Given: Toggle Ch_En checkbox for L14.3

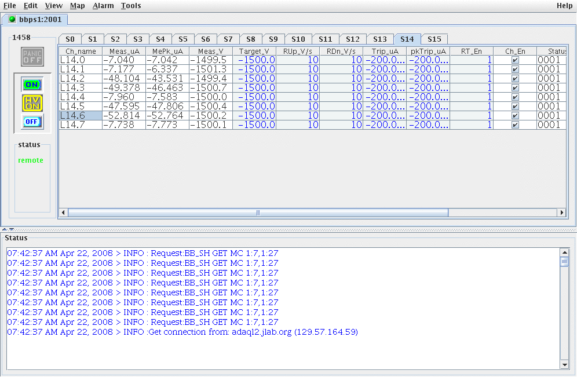Looking at the screenshot, I should pos(515,87).
